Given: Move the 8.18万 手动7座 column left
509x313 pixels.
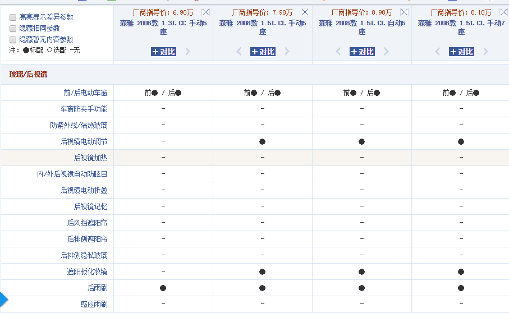Looking at the screenshot, I should point(437,52).
